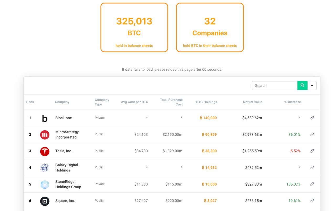Screen dimensions: 336x211
Task: Click the Galaxy Digital Holdings logo
Action: pos(45,168)
